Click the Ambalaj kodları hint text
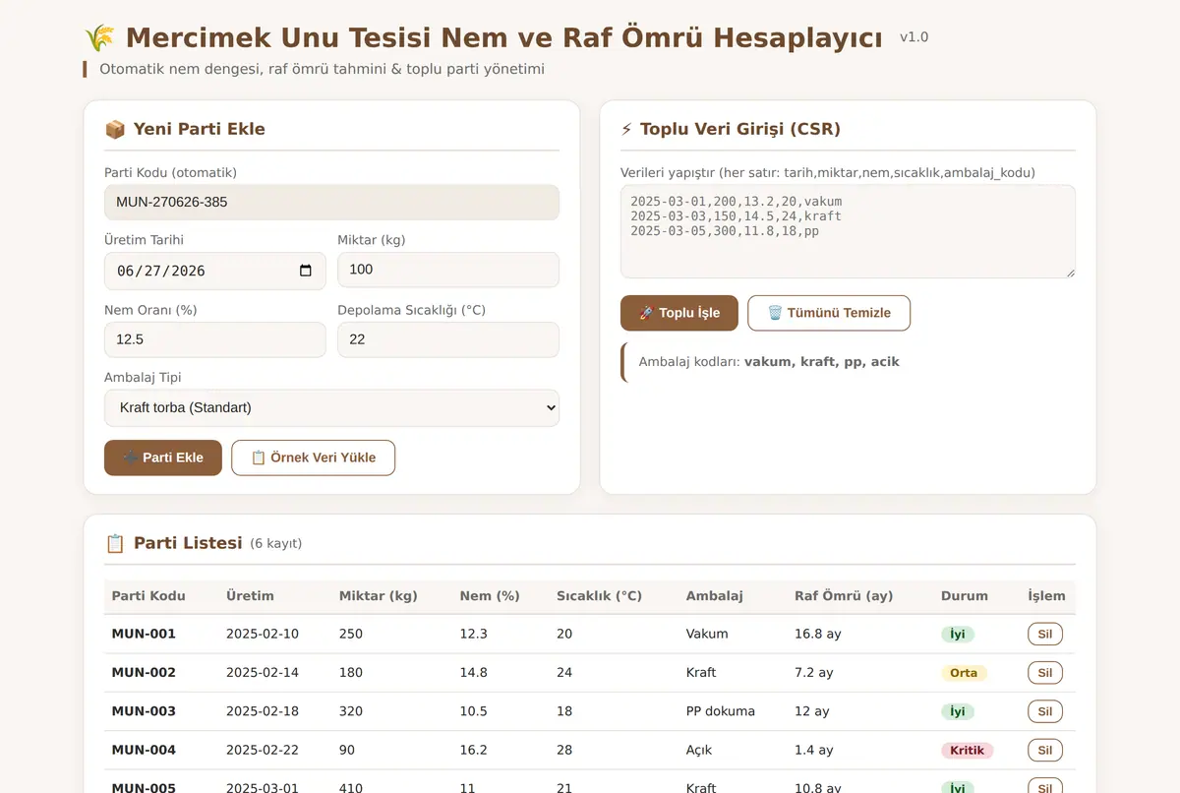The width and height of the screenshot is (1180, 793). point(769,362)
